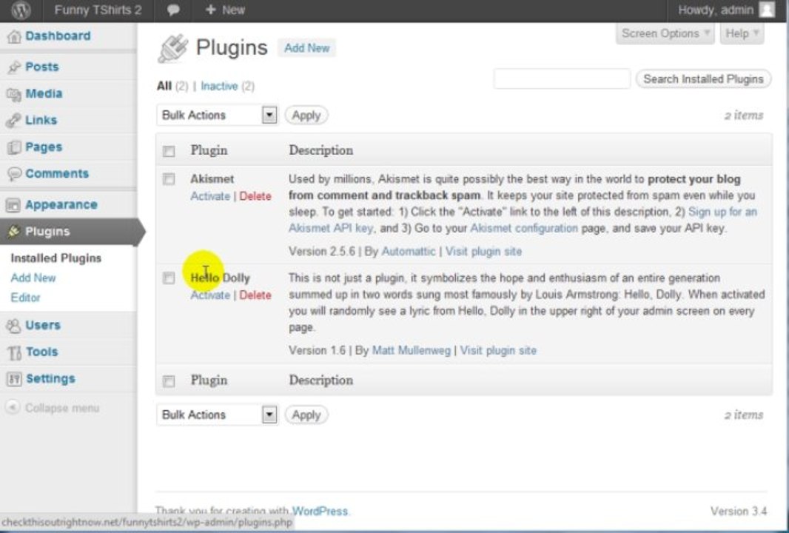Viewport: 789px width, 533px height.
Task: Click the Media icon in sidebar
Action: (x=13, y=94)
